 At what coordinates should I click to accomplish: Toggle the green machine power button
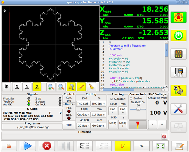[179, 35]
